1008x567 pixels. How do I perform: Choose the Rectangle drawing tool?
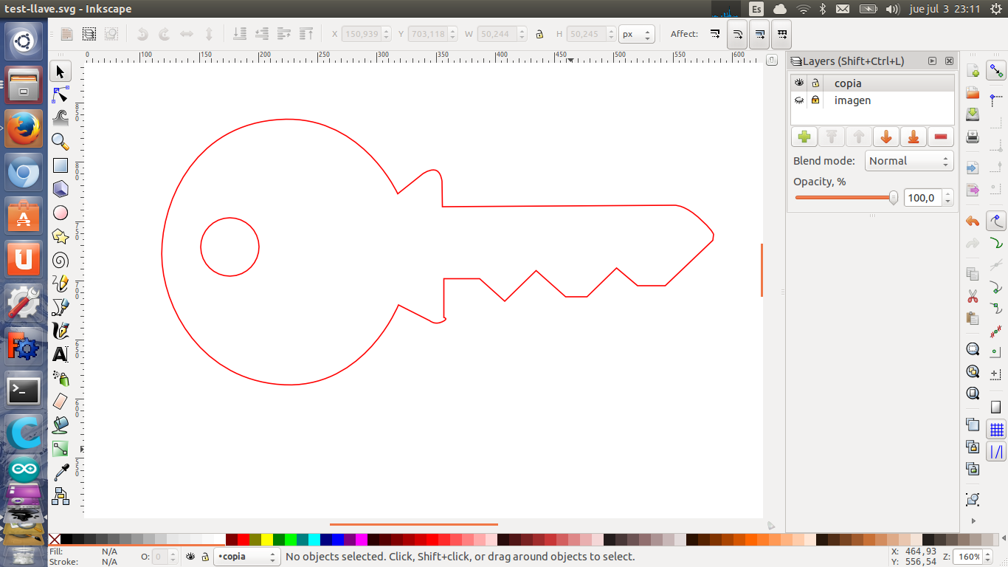pyautogui.click(x=61, y=166)
